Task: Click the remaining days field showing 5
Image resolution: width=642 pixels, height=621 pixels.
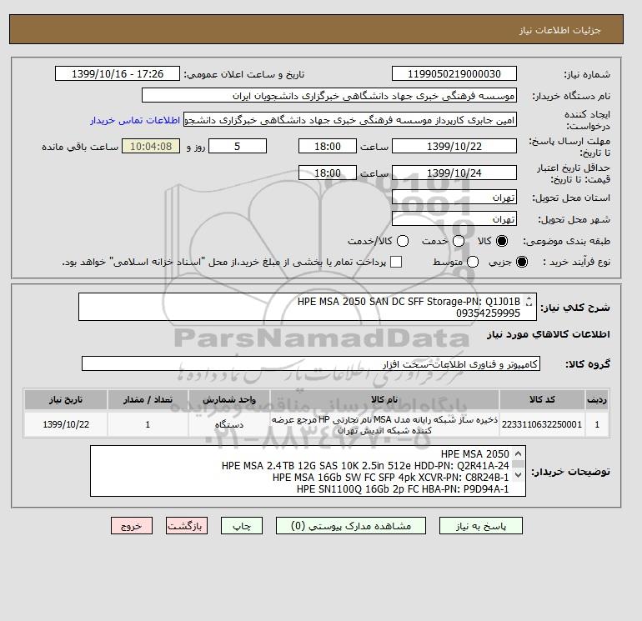Action: 238,146
